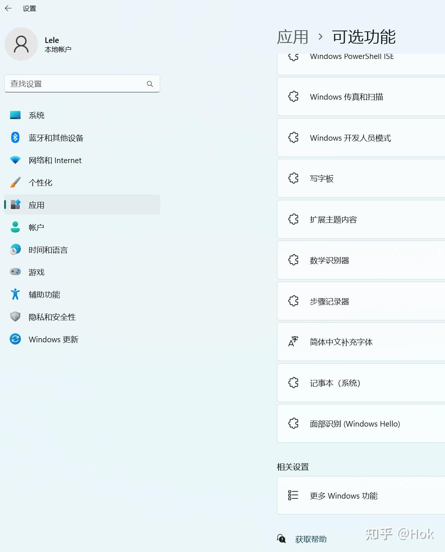445x552 pixels.
Task: Click the 更多 Windows 功能 list icon
Action: point(294,495)
